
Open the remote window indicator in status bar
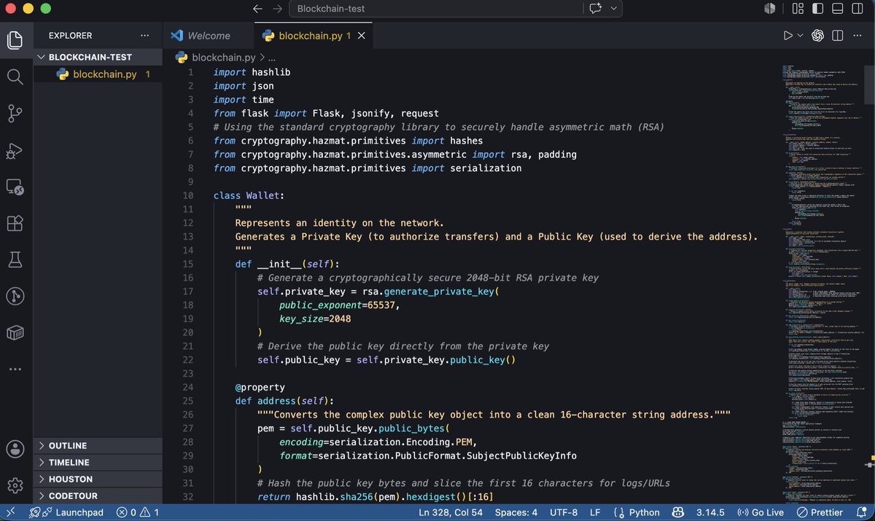pos(11,512)
